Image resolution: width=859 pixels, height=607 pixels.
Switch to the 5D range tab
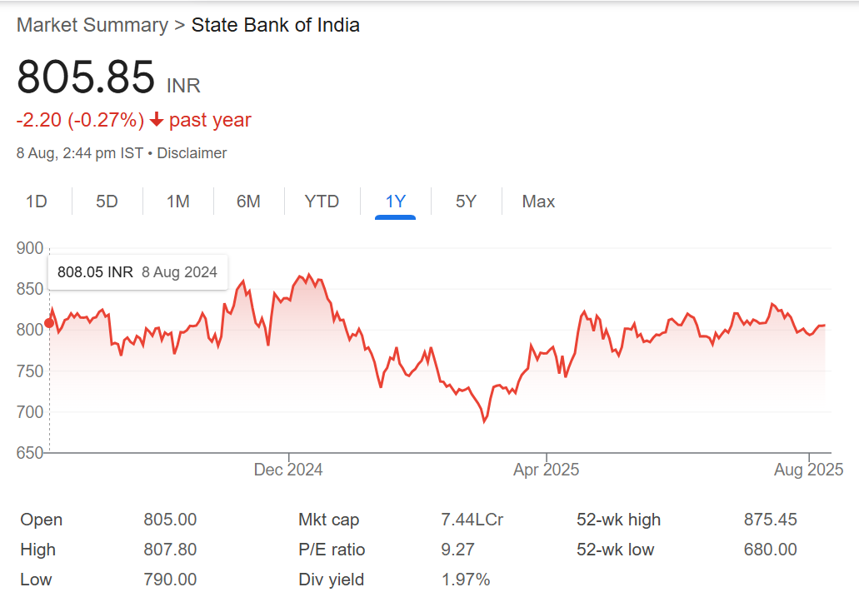point(107,202)
